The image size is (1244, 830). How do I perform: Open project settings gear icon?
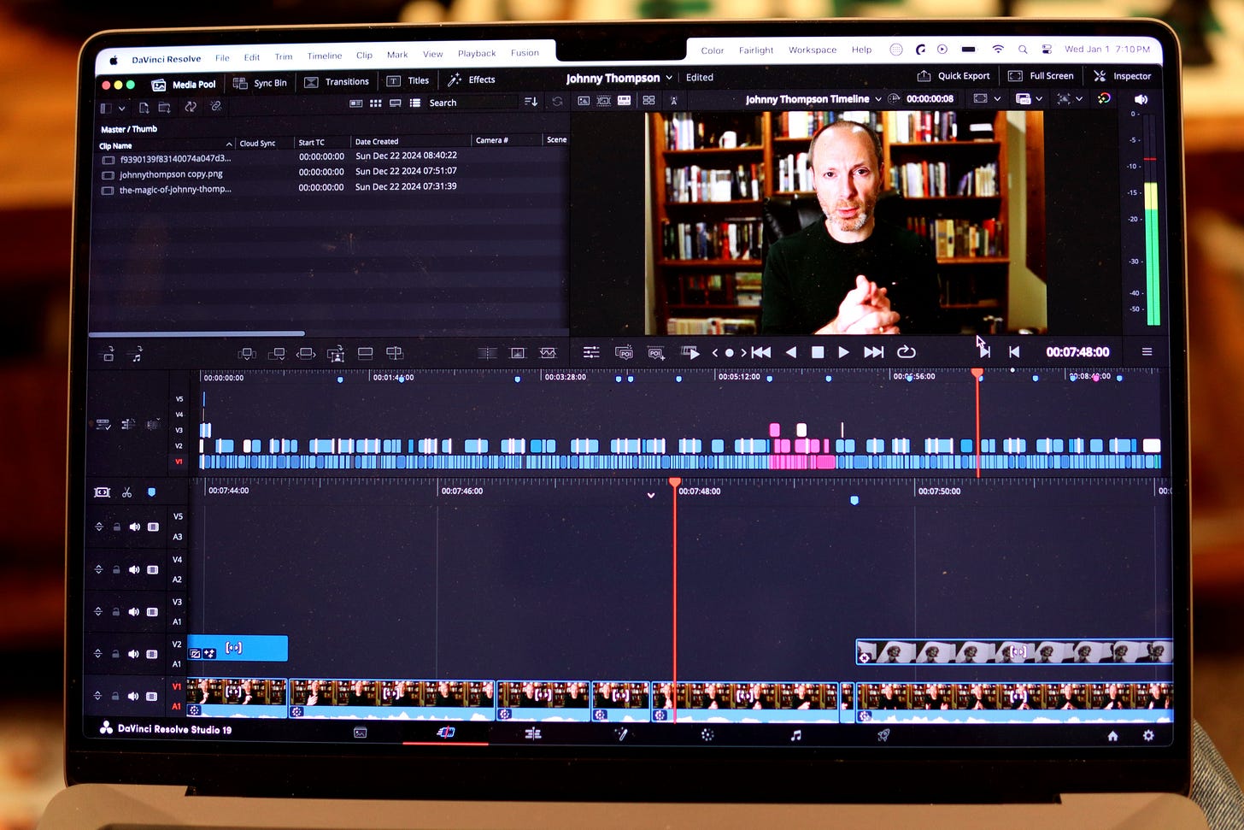[1147, 735]
